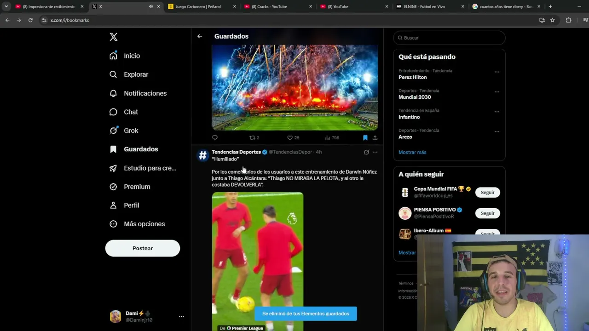The width and height of the screenshot is (589, 331).
Task: Repost the fireworks post with 2 reposts
Action: coord(254,137)
